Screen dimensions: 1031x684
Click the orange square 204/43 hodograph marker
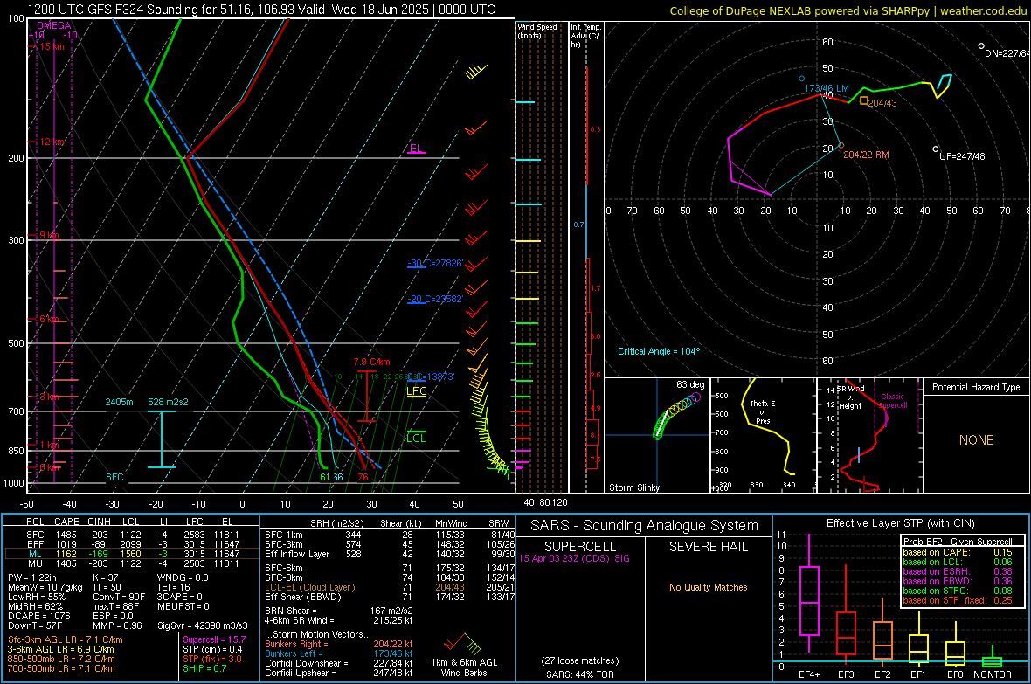[x=864, y=100]
